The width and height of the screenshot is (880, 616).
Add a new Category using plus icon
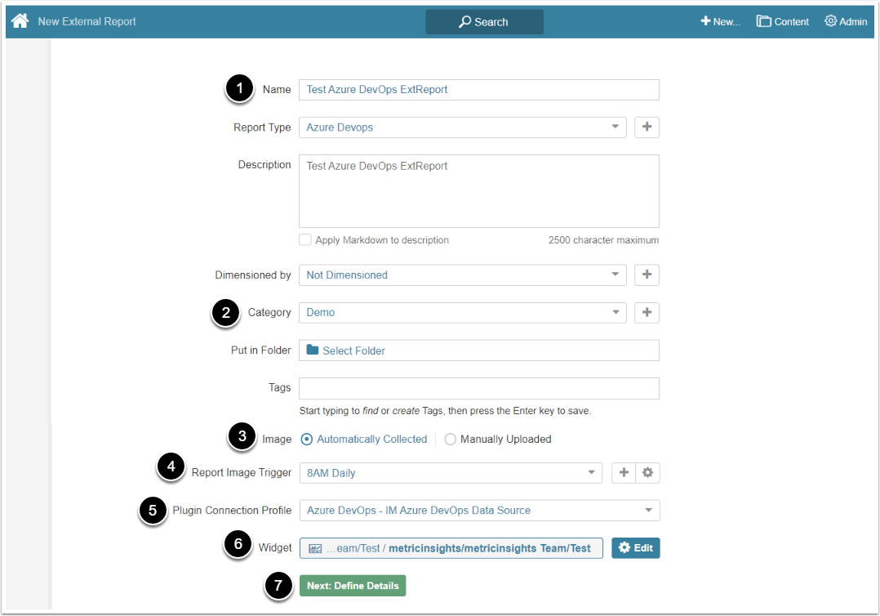[x=647, y=313]
